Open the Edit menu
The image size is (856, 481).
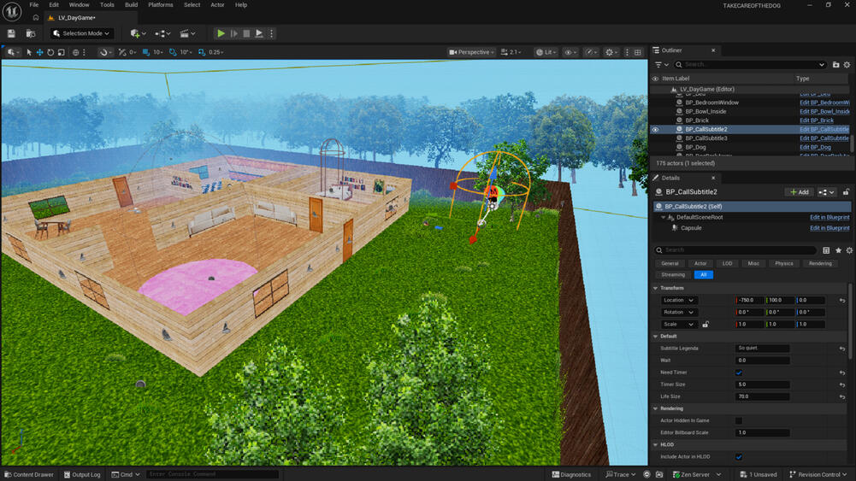(54, 5)
